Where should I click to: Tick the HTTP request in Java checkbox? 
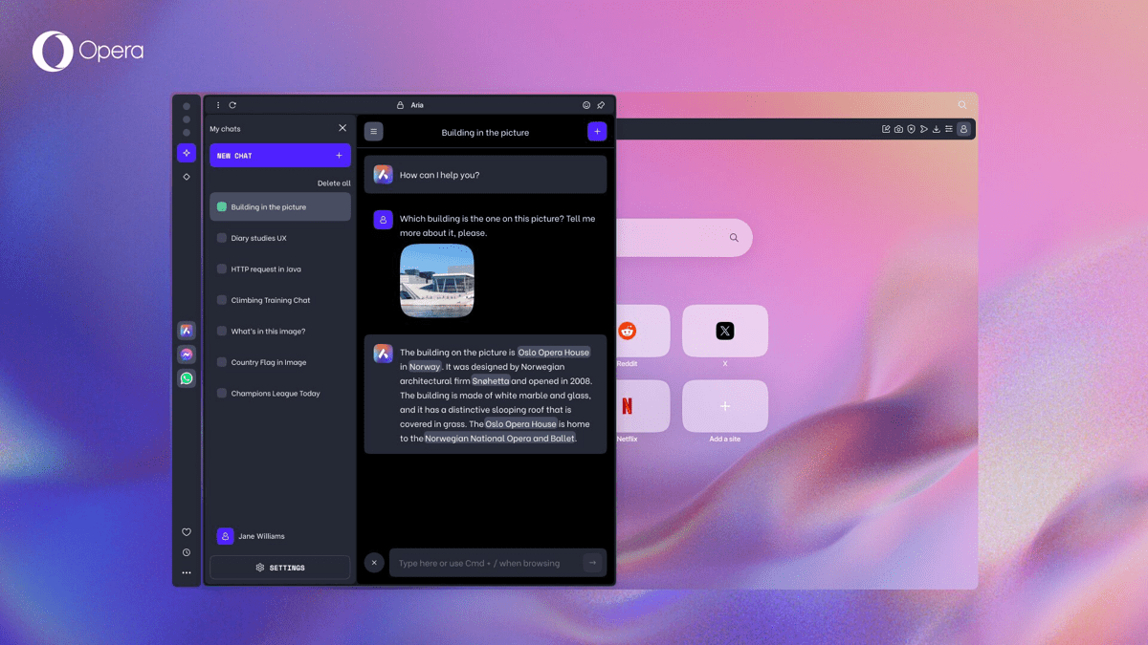click(x=222, y=269)
